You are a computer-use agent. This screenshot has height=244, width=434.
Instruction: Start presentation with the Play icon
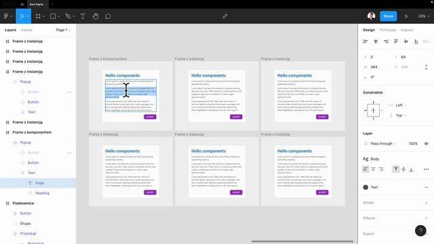point(406,16)
